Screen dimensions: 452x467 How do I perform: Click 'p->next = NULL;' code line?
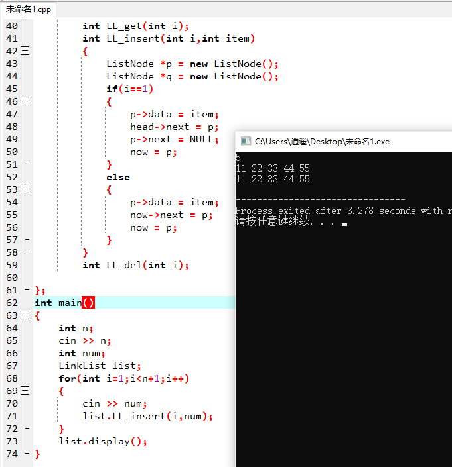[175, 139]
